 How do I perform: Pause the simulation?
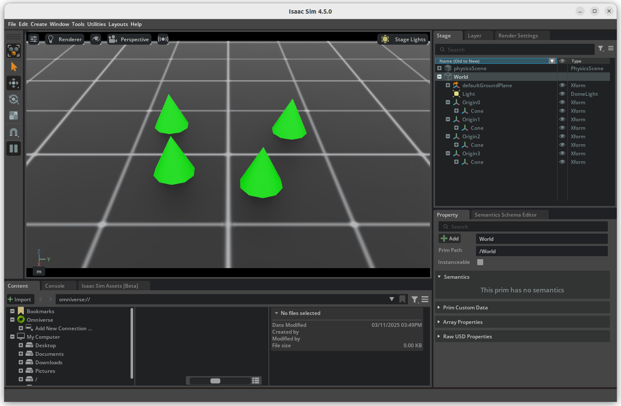click(x=14, y=149)
